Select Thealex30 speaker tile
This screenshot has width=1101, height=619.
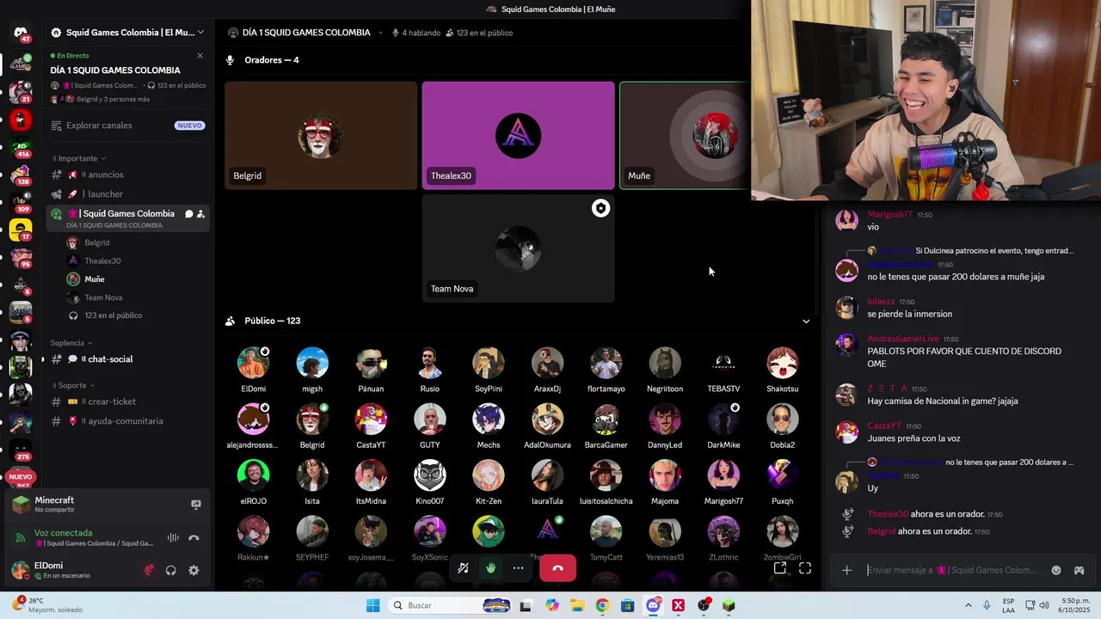(518, 136)
